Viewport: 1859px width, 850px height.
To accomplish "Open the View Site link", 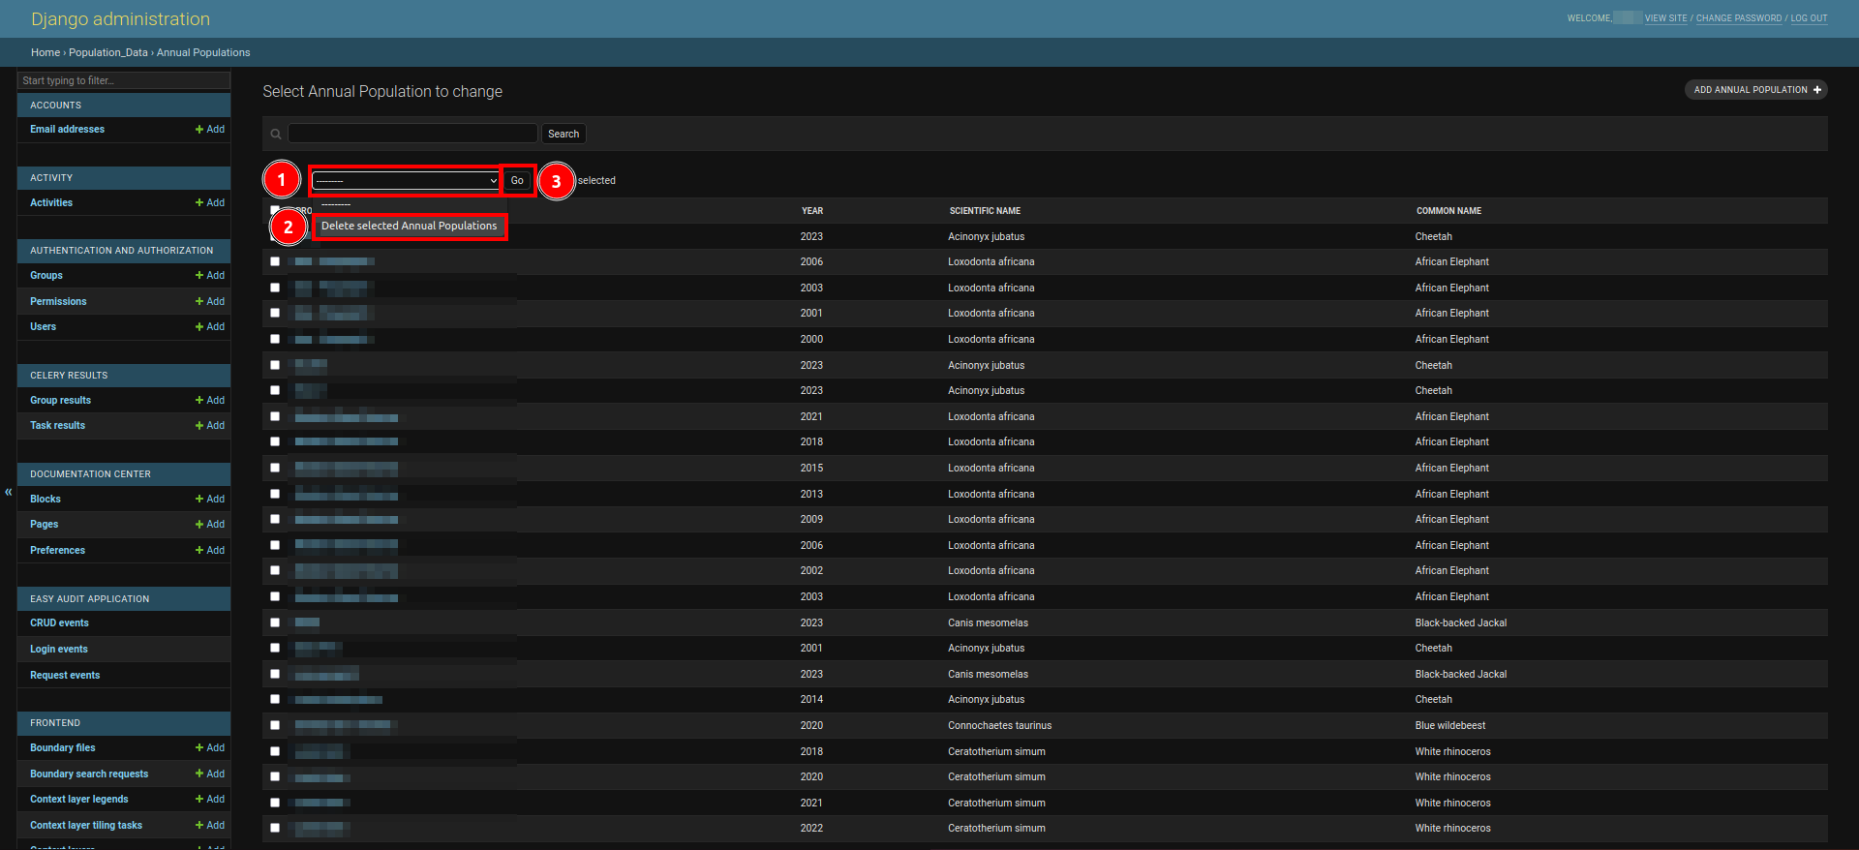I will (x=1665, y=18).
